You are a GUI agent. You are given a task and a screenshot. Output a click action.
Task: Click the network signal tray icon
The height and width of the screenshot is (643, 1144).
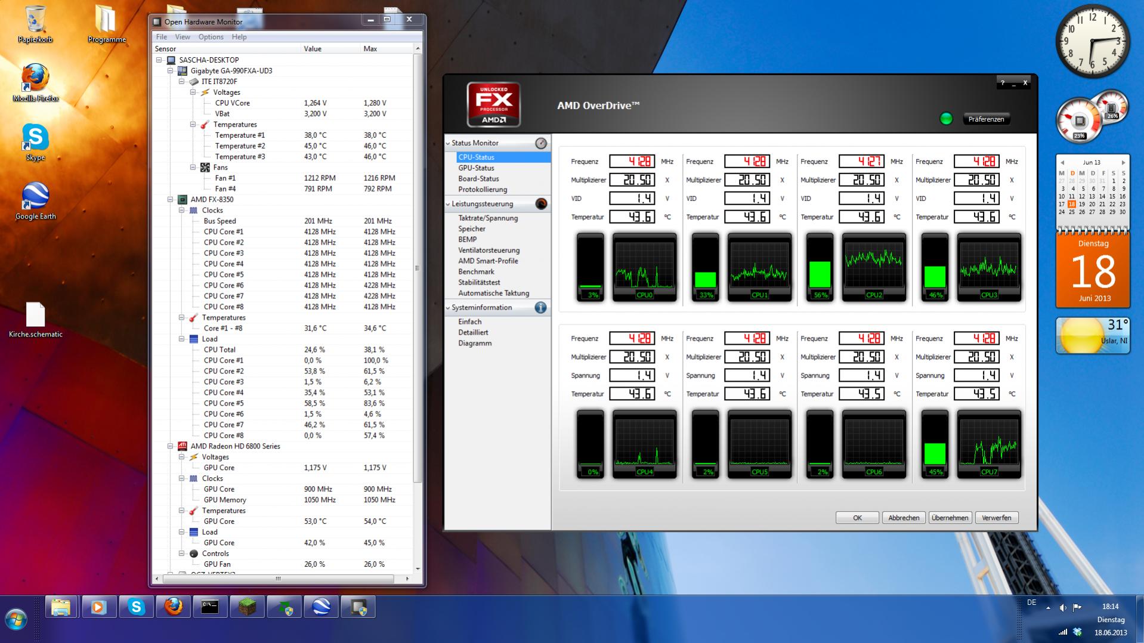(x=1063, y=632)
